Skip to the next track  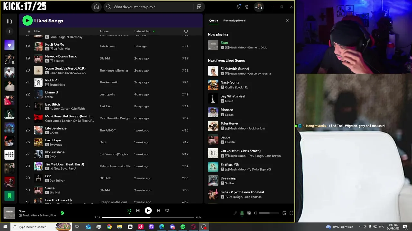point(158,210)
